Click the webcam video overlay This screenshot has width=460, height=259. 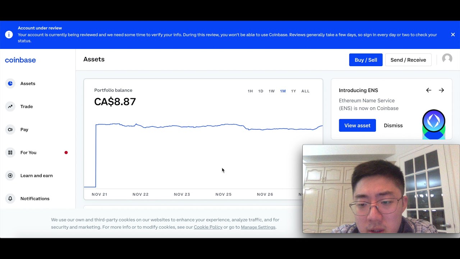pos(381,189)
